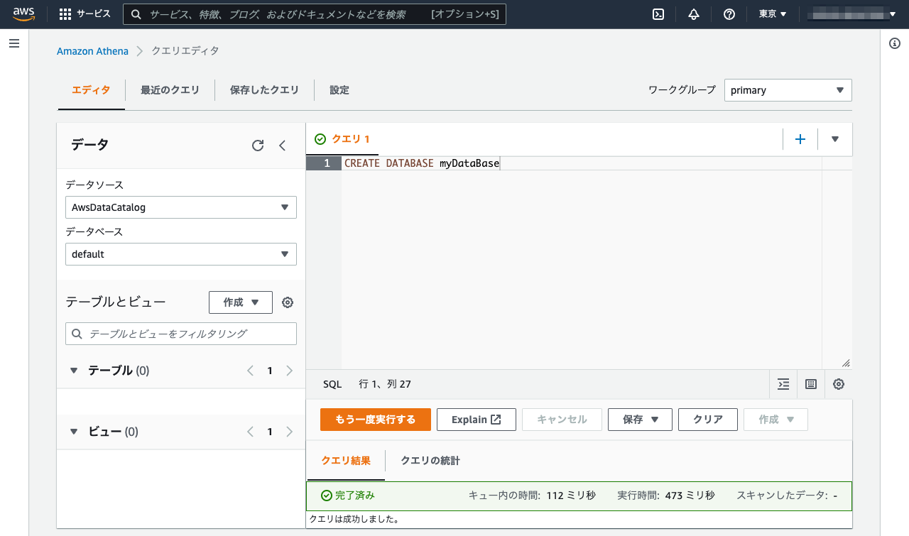Viewport: 909px width, 536px height.
Task: Open the 保存 dropdown button
Action: click(641, 420)
